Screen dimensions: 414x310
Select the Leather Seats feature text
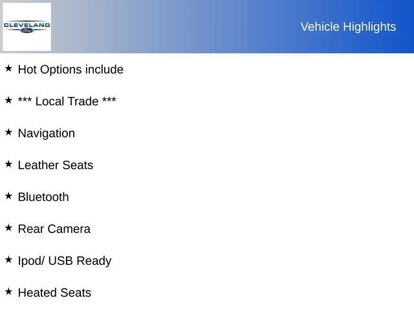(56, 165)
